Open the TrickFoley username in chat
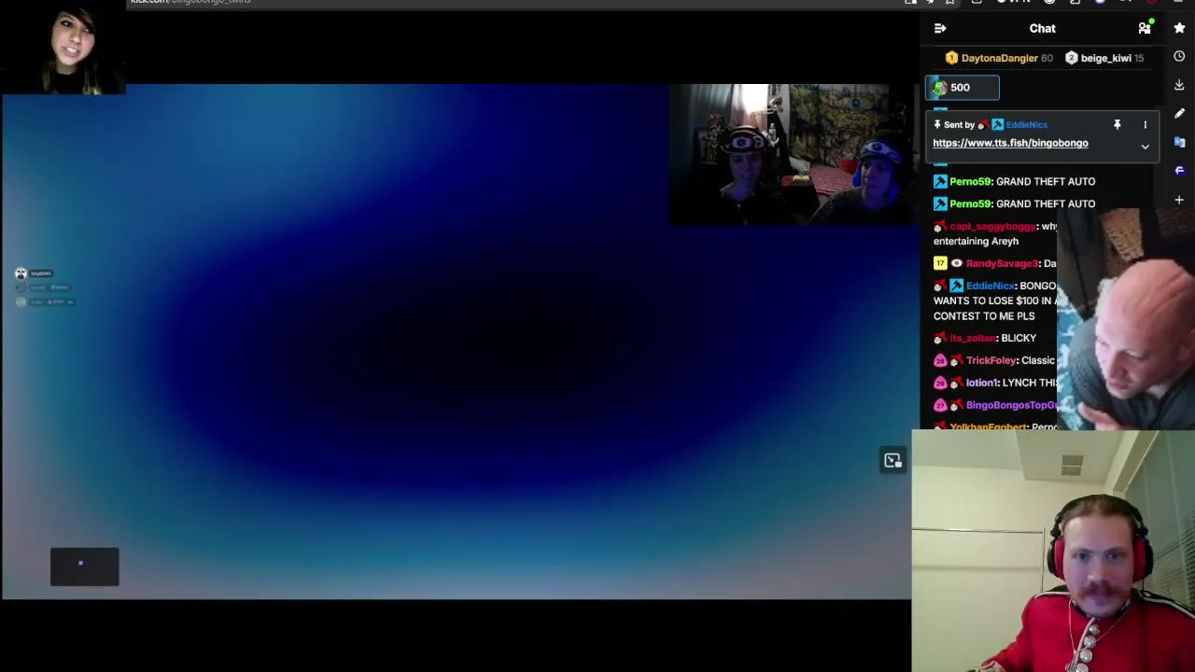Image resolution: width=1195 pixels, height=672 pixels. [991, 360]
